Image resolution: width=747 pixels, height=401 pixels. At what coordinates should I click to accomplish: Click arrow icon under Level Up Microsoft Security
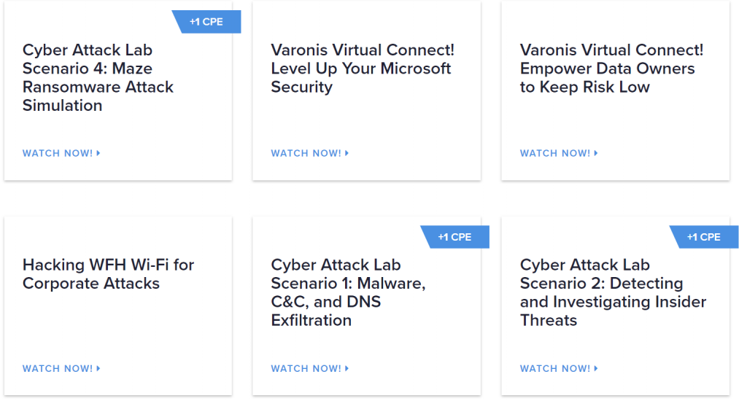click(347, 153)
